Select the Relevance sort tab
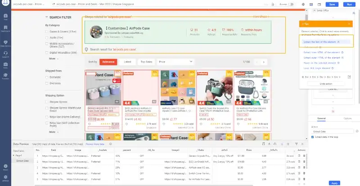The height and width of the screenshot is (186, 360). 108,62
